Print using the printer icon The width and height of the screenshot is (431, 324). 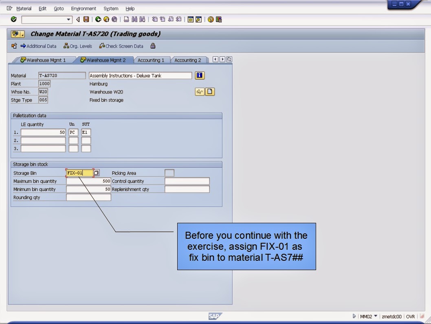pyautogui.click(x=126, y=19)
